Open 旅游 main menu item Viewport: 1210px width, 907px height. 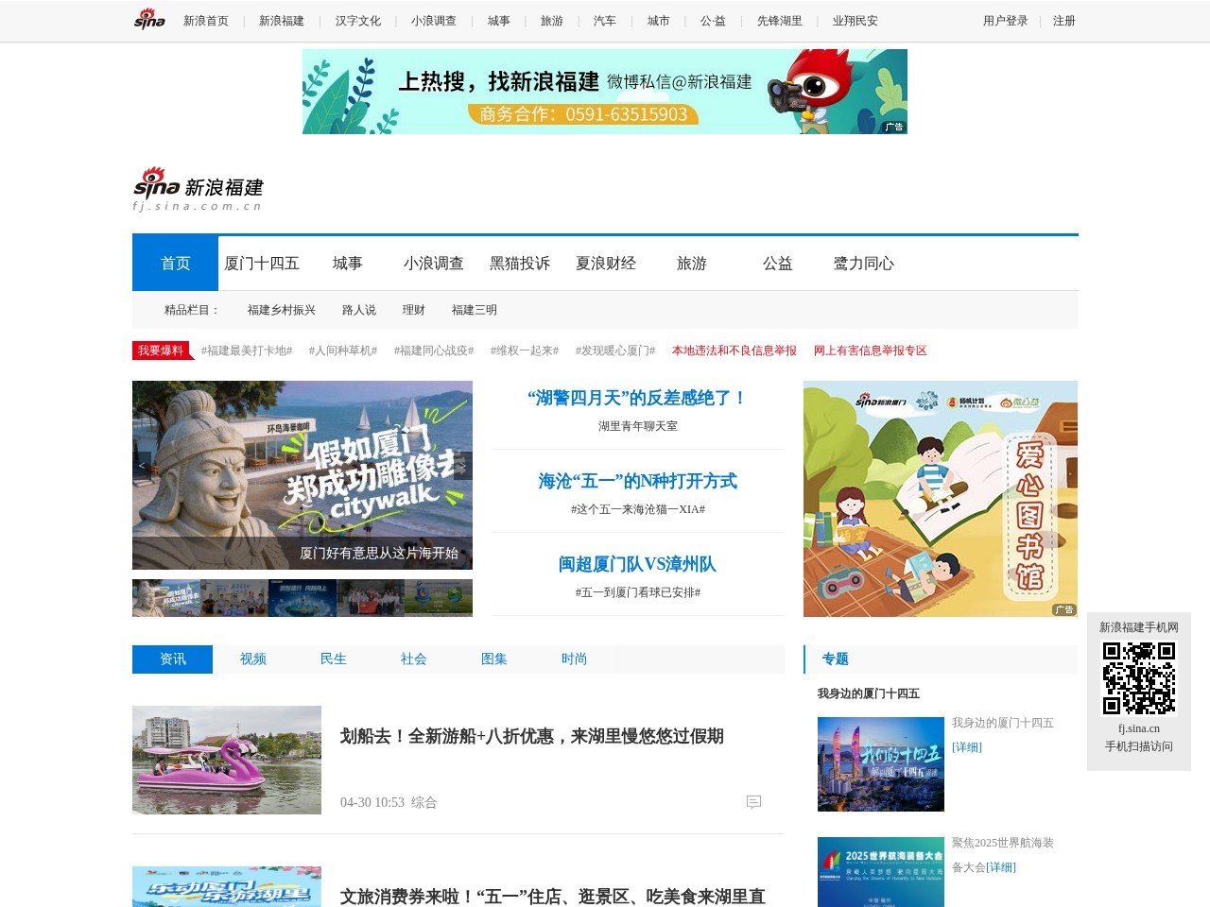[692, 263]
